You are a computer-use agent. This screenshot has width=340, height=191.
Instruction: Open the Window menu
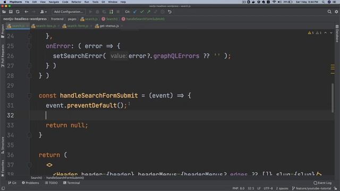pos(113,2)
